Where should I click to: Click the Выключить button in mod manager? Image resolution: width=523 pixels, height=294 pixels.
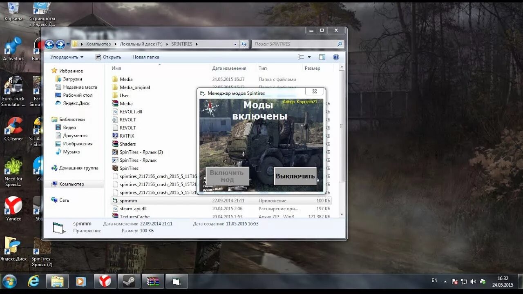tap(295, 176)
